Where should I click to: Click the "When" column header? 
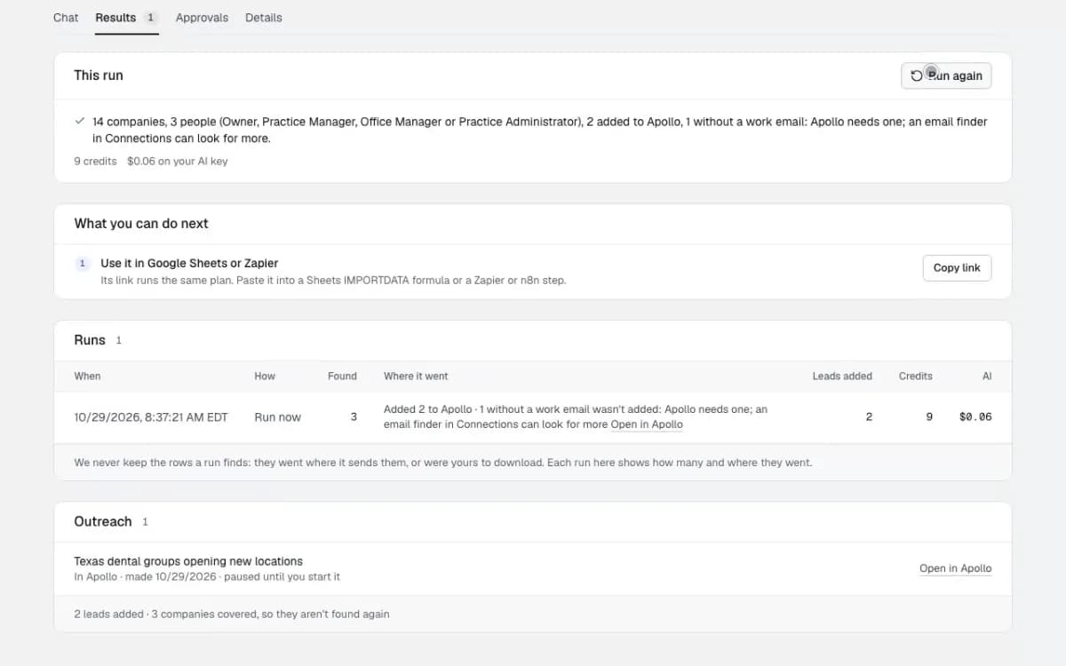pyautogui.click(x=87, y=377)
